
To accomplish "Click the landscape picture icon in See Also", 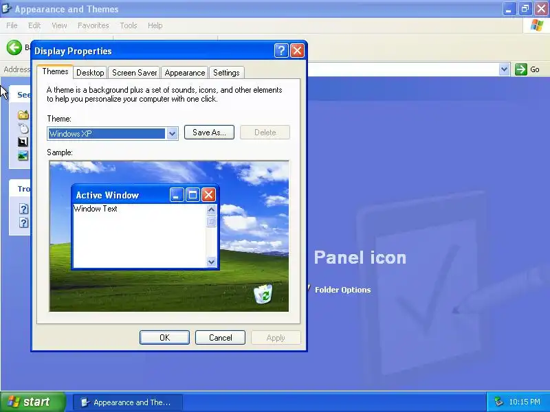I will [23, 156].
